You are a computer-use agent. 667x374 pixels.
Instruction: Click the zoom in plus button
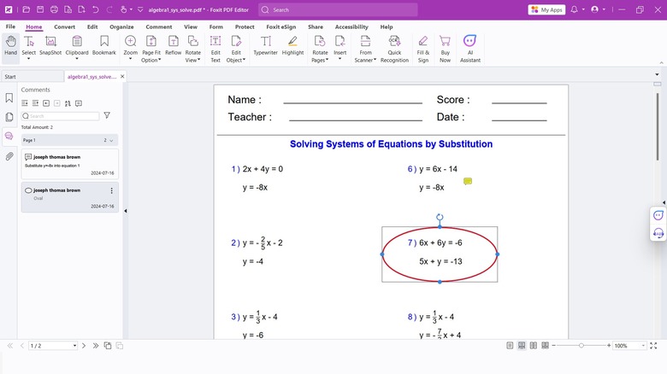(x=609, y=346)
